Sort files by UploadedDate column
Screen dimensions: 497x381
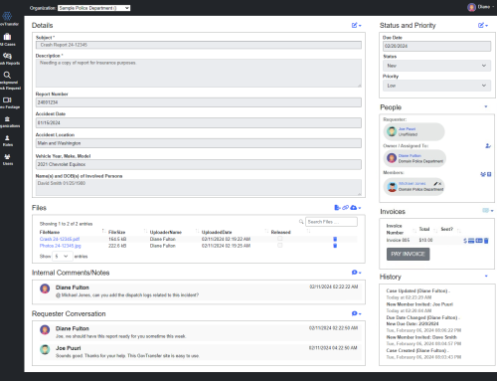217,232
